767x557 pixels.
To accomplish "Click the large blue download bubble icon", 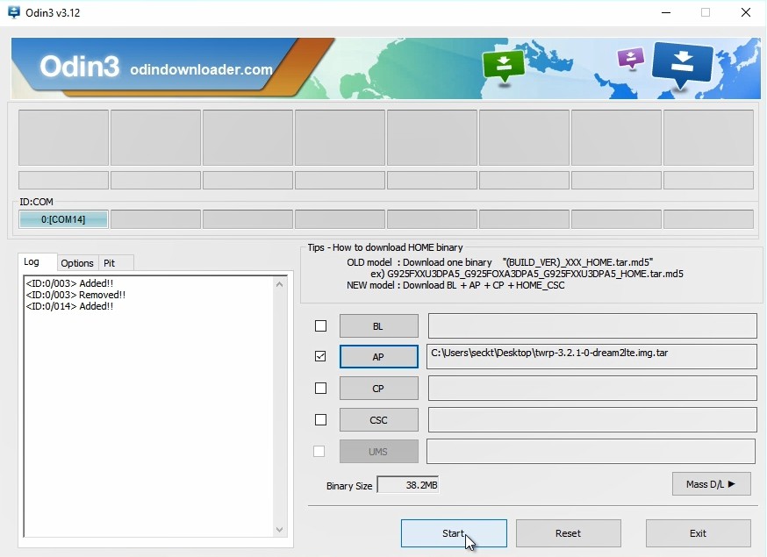I will point(682,63).
